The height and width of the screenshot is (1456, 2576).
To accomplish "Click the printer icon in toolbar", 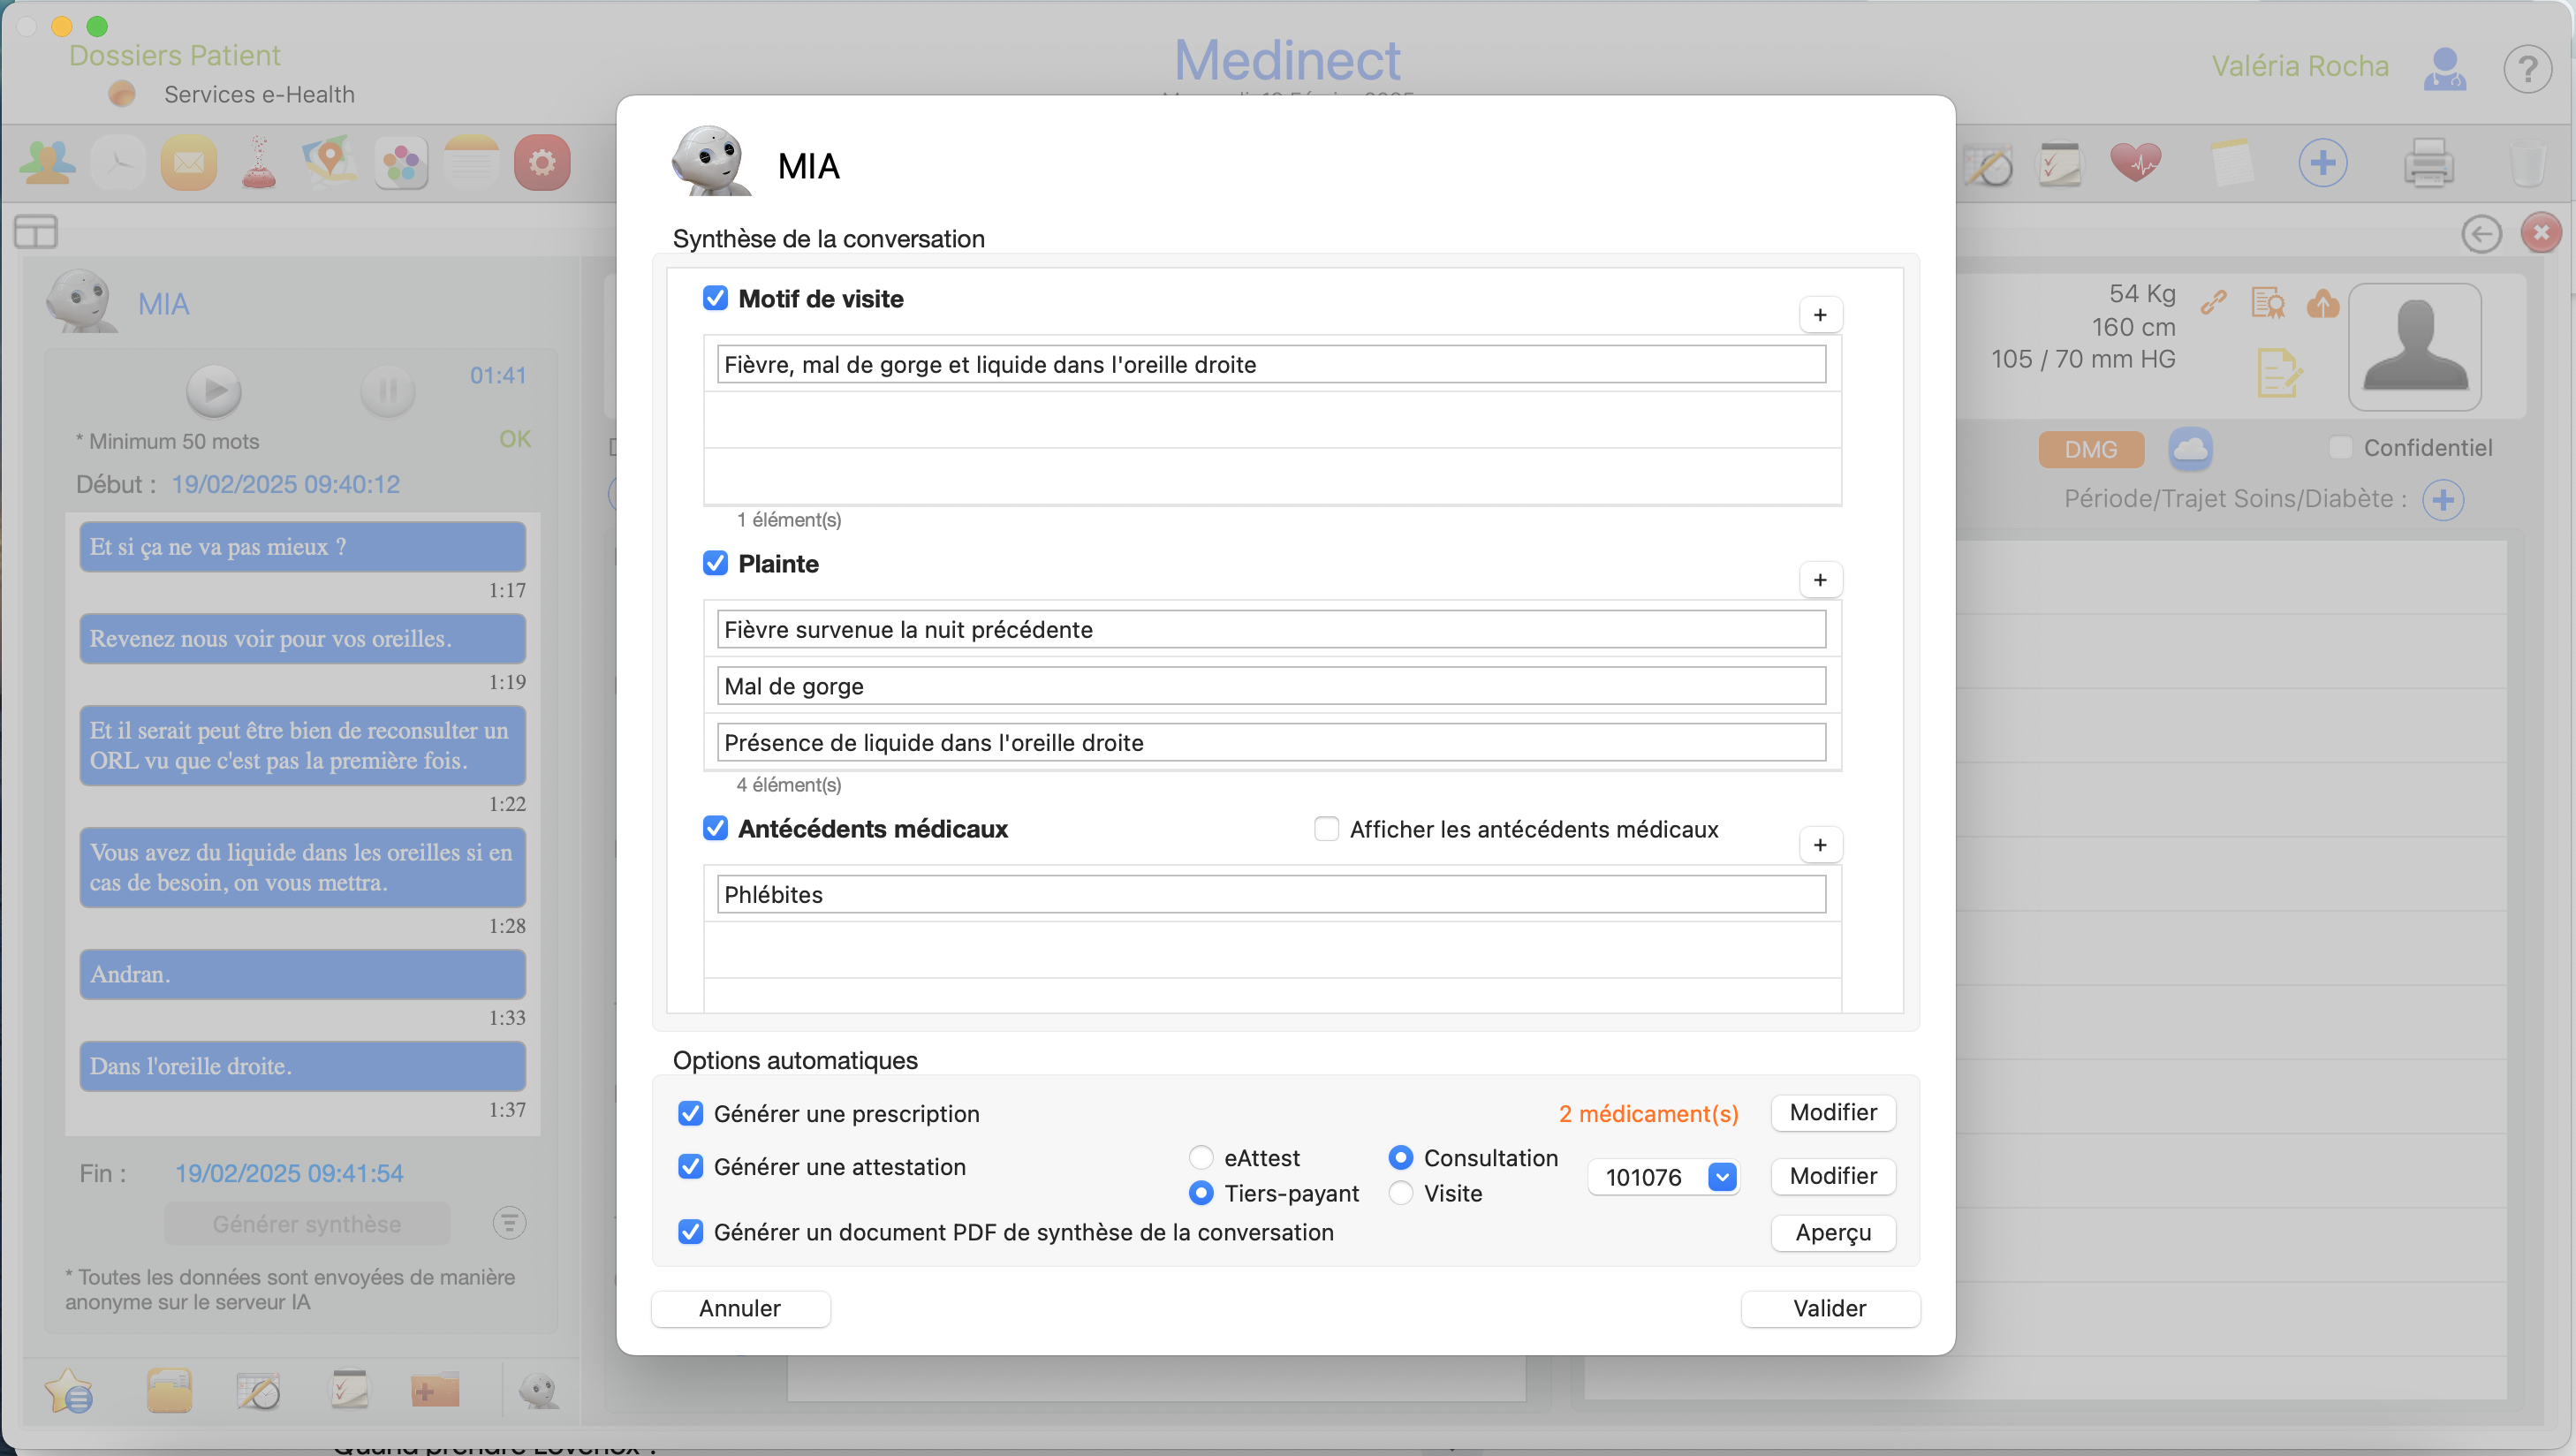I will 2428,163.
